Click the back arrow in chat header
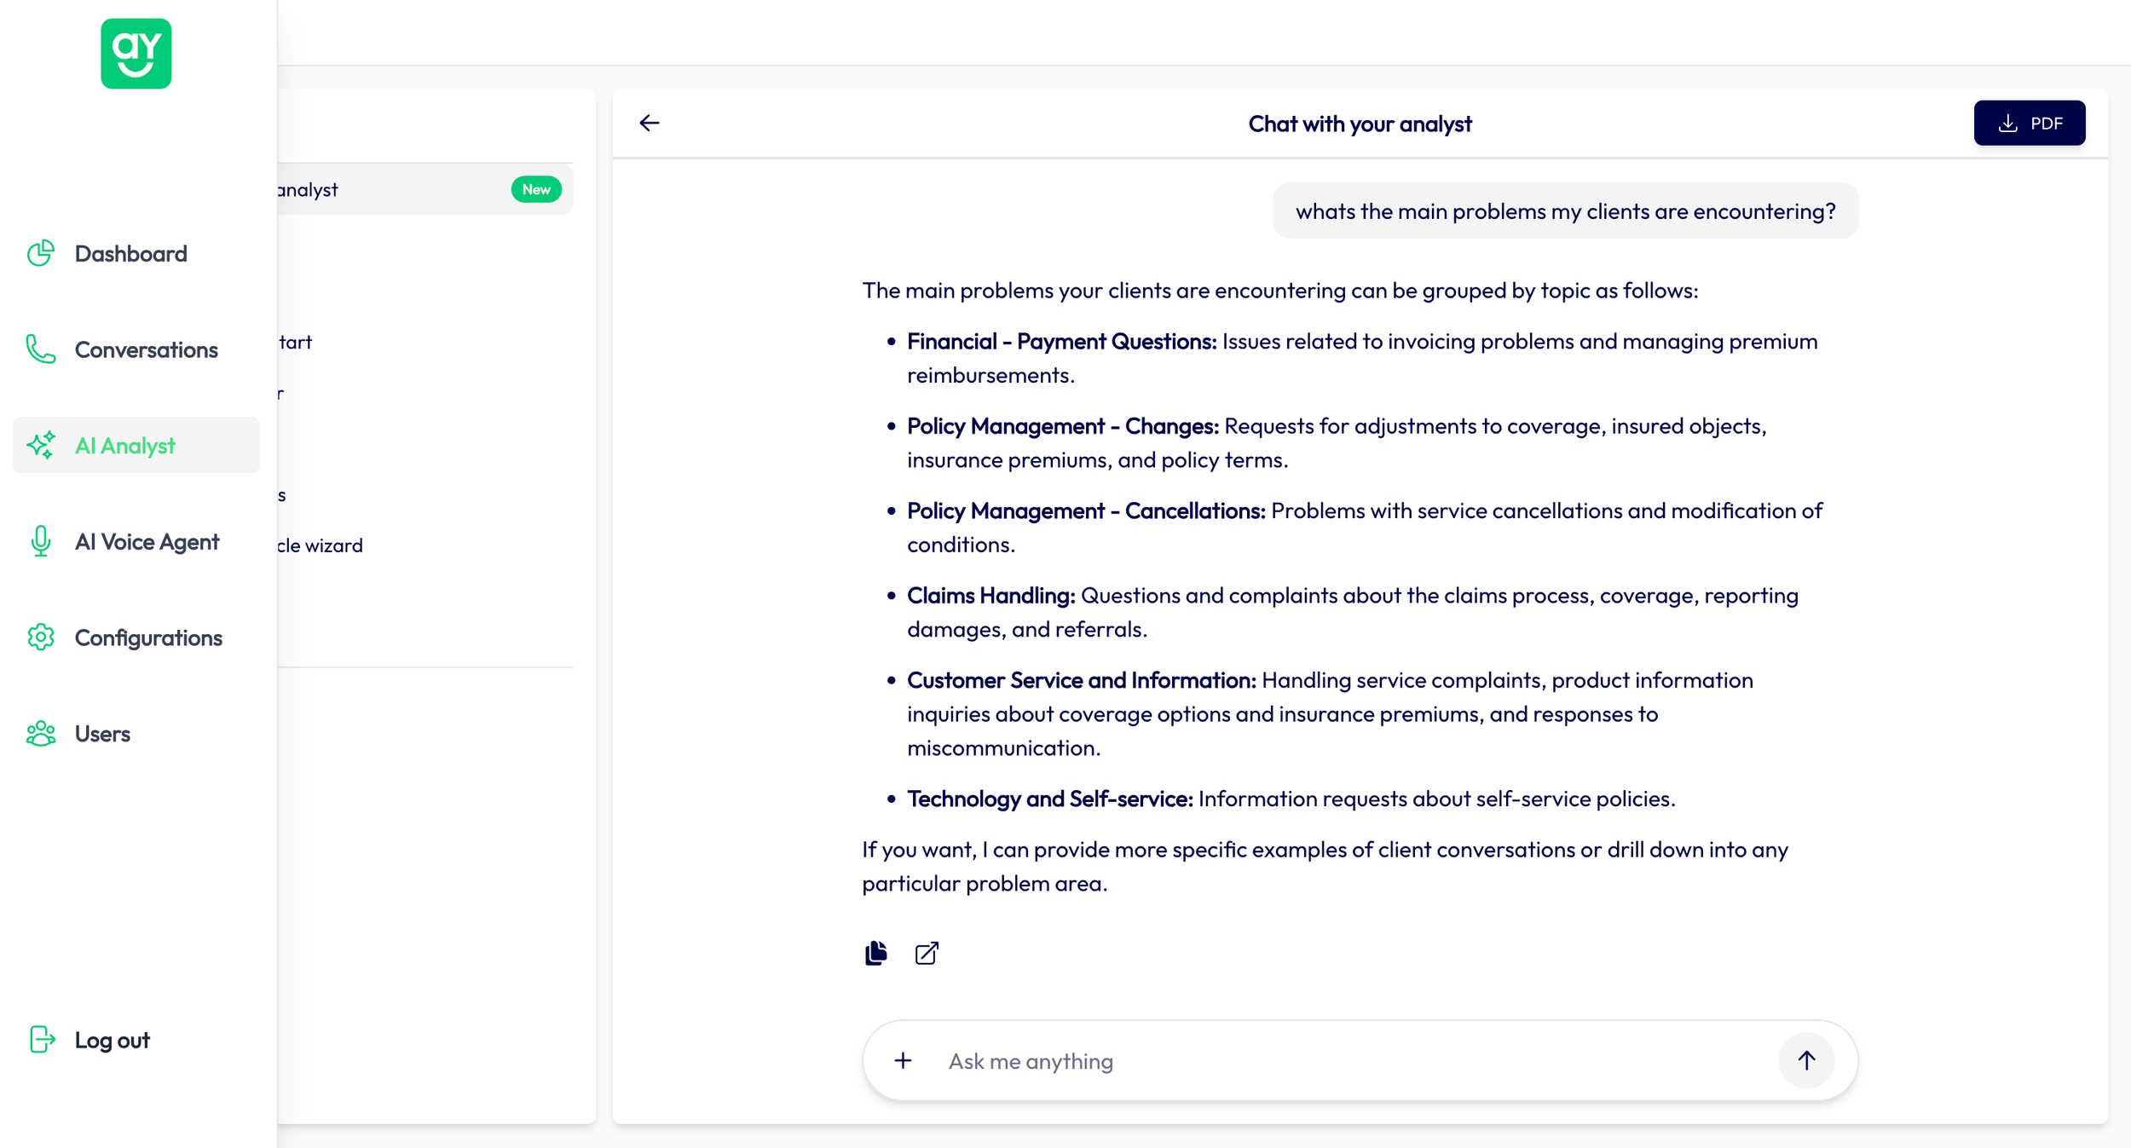The height and width of the screenshot is (1148, 2131). point(650,123)
